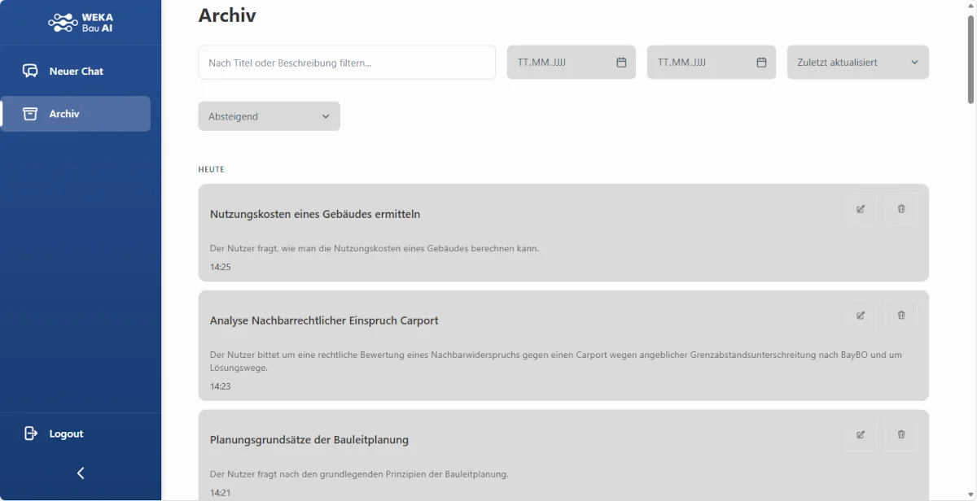Open the 'Nutzungskosten eines Gebäudes ermitteln' chat
977x501 pixels.
pyautogui.click(x=315, y=215)
